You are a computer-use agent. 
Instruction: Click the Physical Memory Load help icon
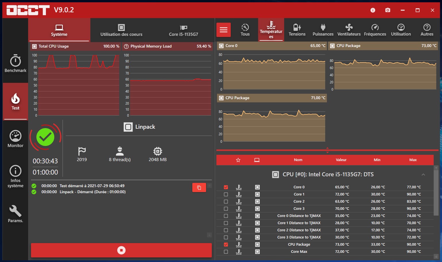126,46
